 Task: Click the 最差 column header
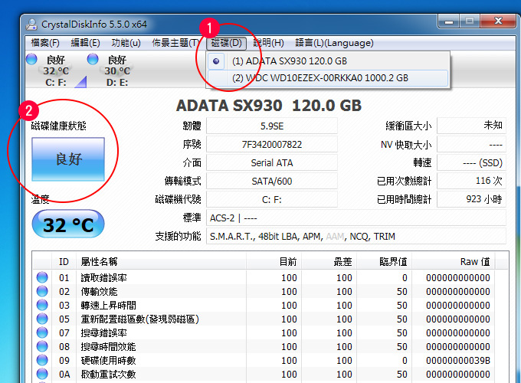pos(329,262)
